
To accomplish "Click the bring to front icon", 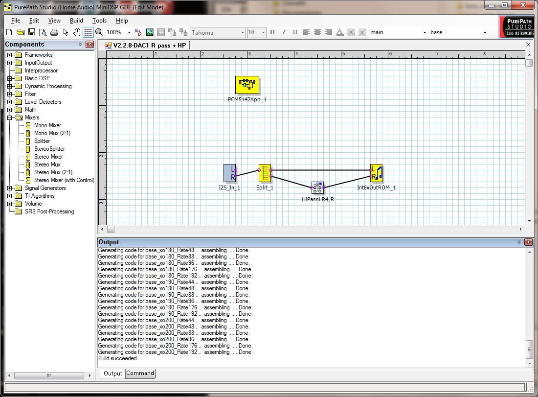I will tap(172, 32).
